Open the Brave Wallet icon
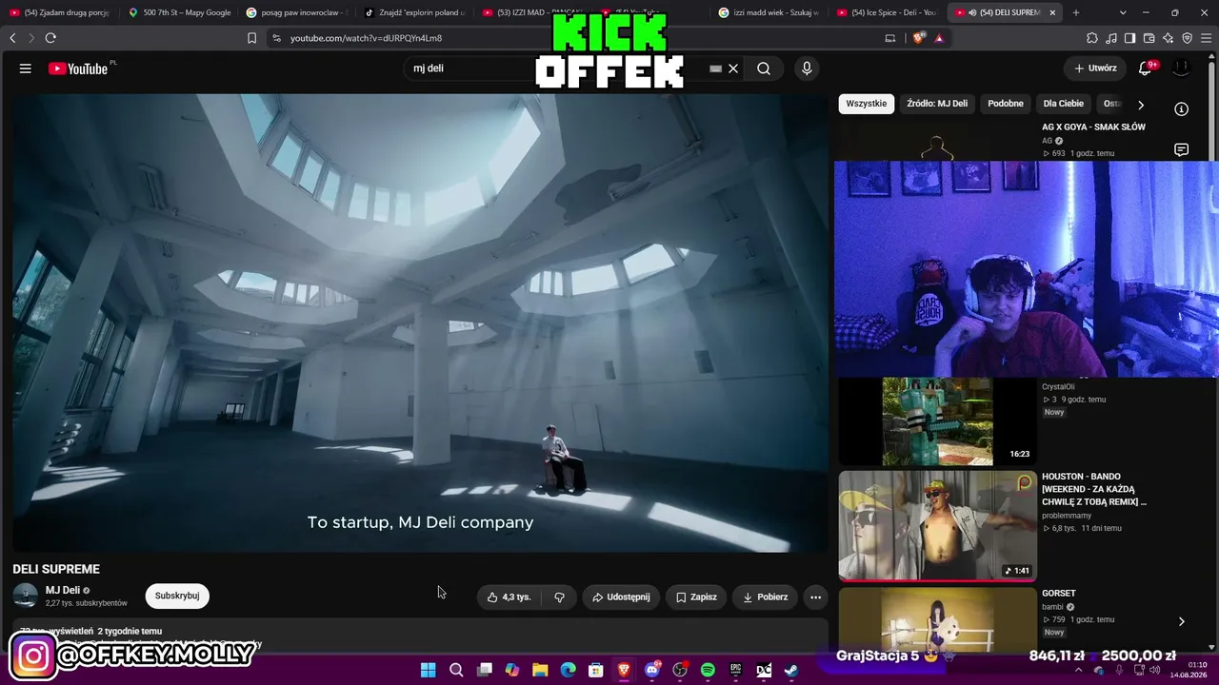 [1149, 38]
